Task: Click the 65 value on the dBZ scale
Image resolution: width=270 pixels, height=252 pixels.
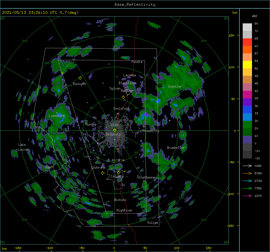Action: pos(256,39)
